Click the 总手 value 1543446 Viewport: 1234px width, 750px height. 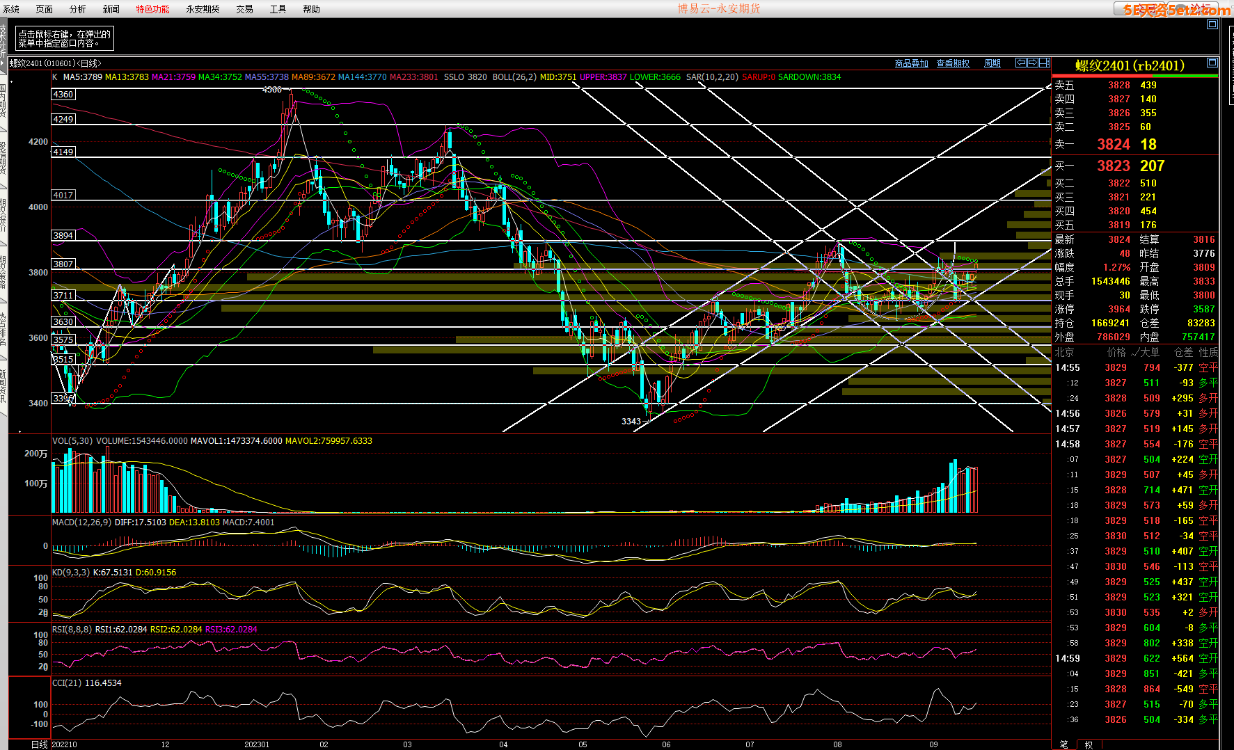click(x=1111, y=282)
